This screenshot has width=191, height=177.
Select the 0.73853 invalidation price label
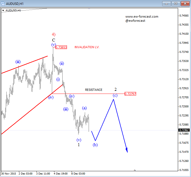(x=61, y=47)
